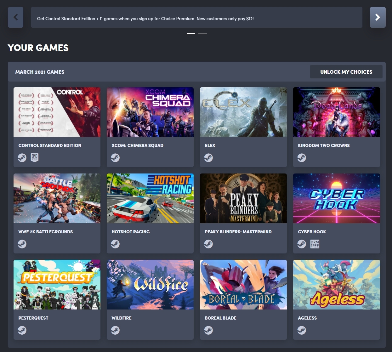Click the Steam icon under XCOM: Chimera Squad

115,157
